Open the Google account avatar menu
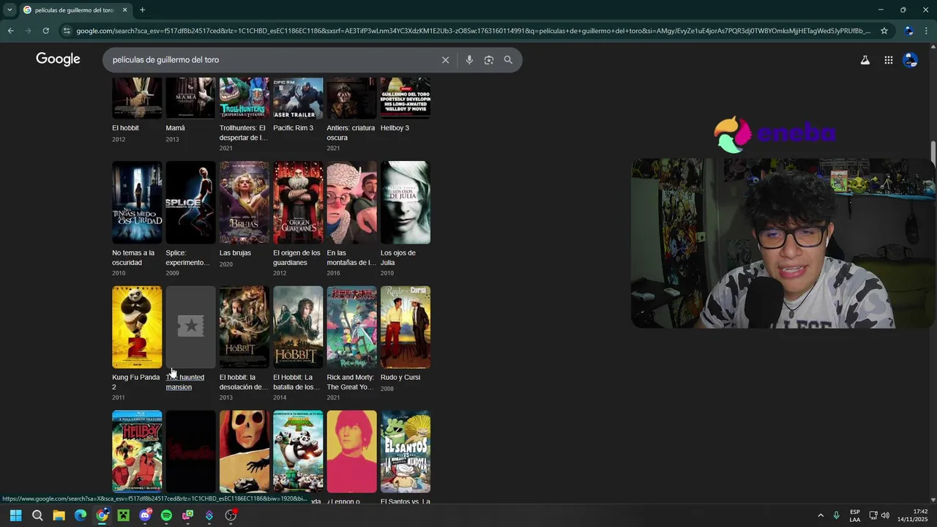 910,60
